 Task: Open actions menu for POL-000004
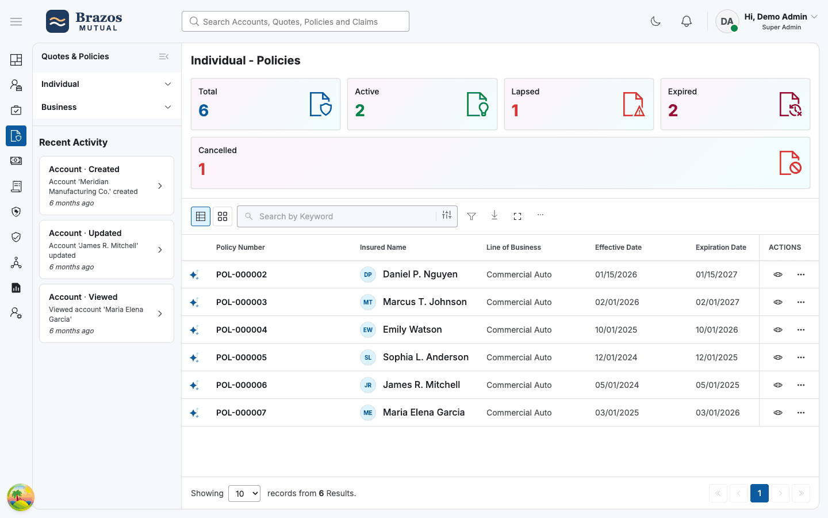click(801, 330)
